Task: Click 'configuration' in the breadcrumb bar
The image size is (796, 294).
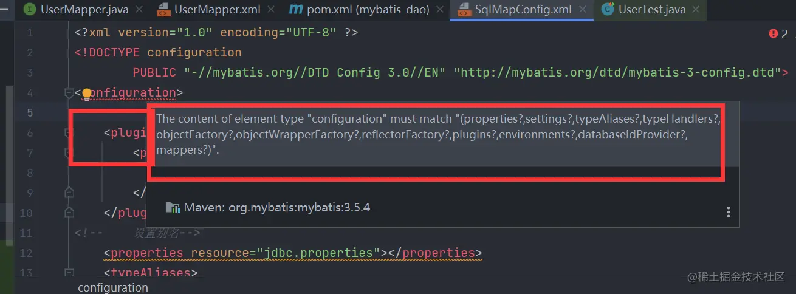Action: [x=113, y=287]
